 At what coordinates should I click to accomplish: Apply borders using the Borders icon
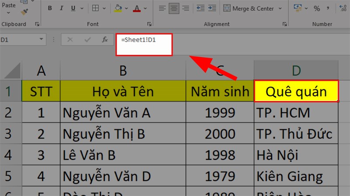click(95, 8)
